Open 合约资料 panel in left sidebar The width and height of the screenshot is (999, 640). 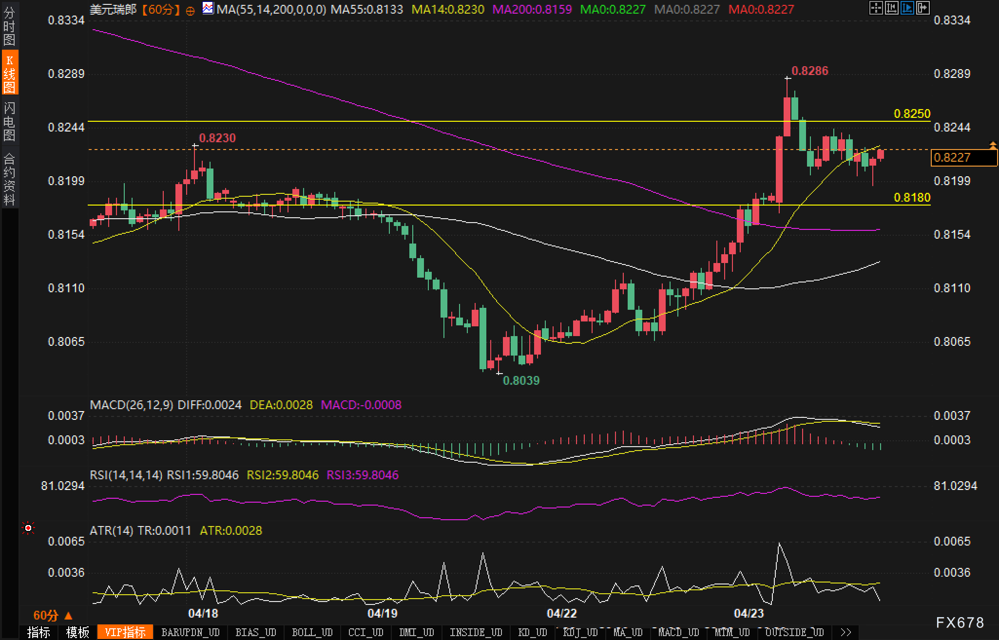click(9, 179)
